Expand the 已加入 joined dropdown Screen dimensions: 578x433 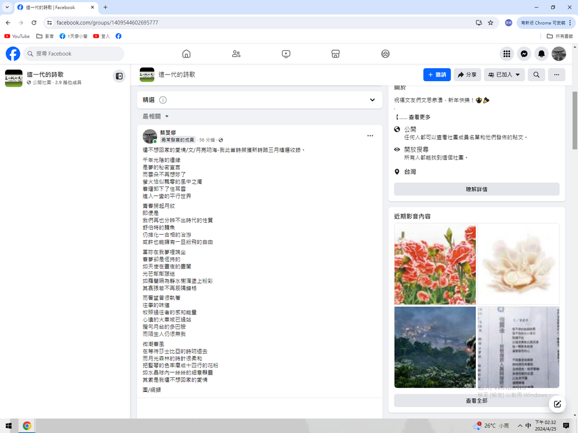coord(504,74)
